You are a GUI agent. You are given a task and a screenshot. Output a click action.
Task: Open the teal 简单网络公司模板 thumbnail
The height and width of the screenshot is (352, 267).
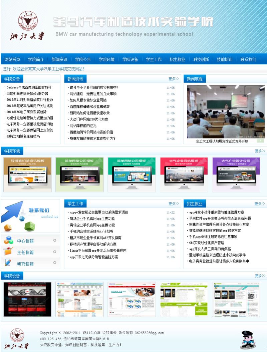(x=132, y=174)
